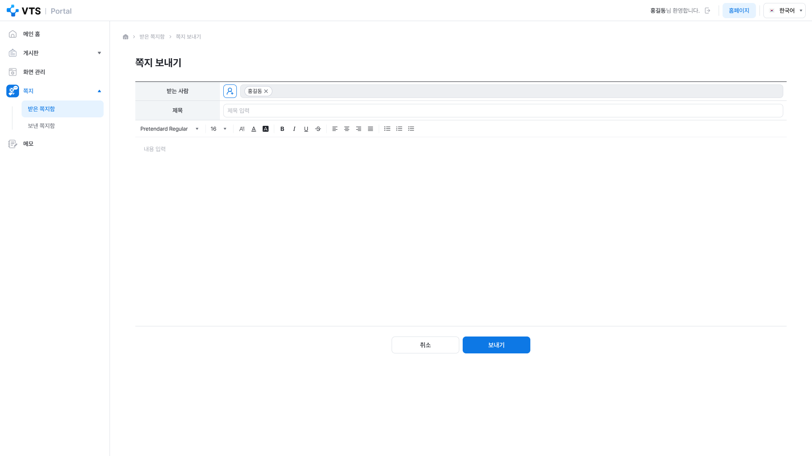Remove recipient 홍길동 tag
The height and width of the screenshot is (456, 812).
click(x=266, y=91)
